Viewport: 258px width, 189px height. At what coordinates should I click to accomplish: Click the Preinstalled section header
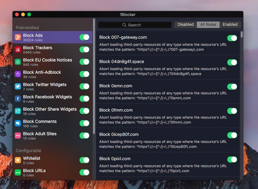point(27,28)
